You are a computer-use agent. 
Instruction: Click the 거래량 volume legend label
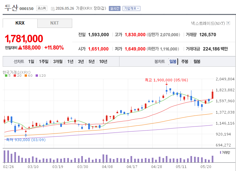click(x=226, y=152)
